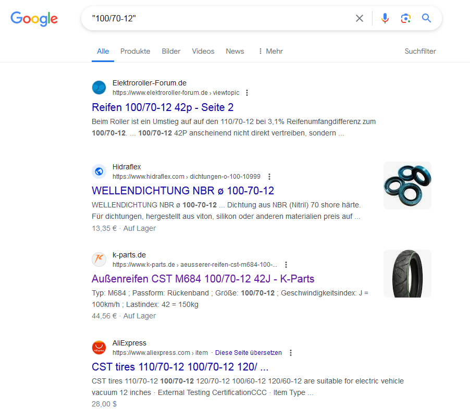Switch to the Bilder tab
470x420 pixels.
point(171,51)
